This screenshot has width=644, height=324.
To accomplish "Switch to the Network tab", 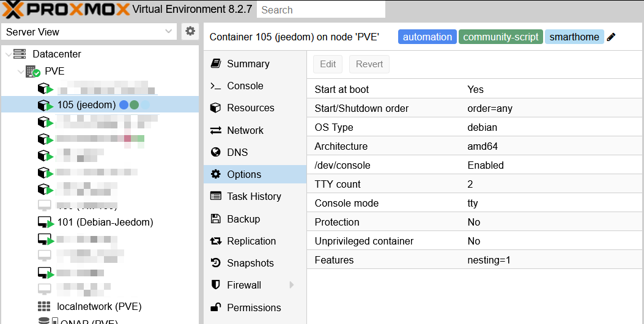I will [255, 130].
